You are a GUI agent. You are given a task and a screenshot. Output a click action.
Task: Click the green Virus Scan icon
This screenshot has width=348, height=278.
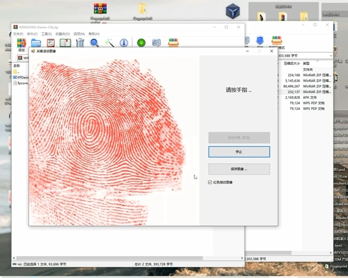(141, 43)
